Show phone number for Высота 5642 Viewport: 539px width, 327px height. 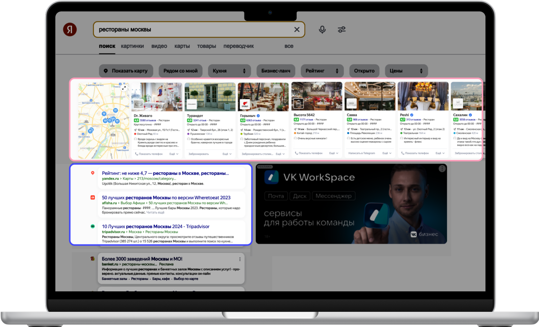(309, 153)
